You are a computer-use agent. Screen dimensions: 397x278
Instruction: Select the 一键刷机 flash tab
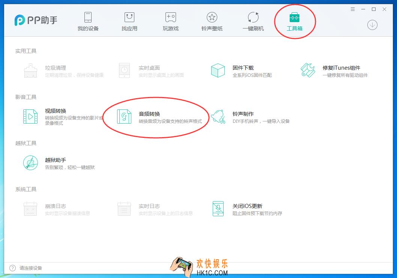tap(253, 21)
